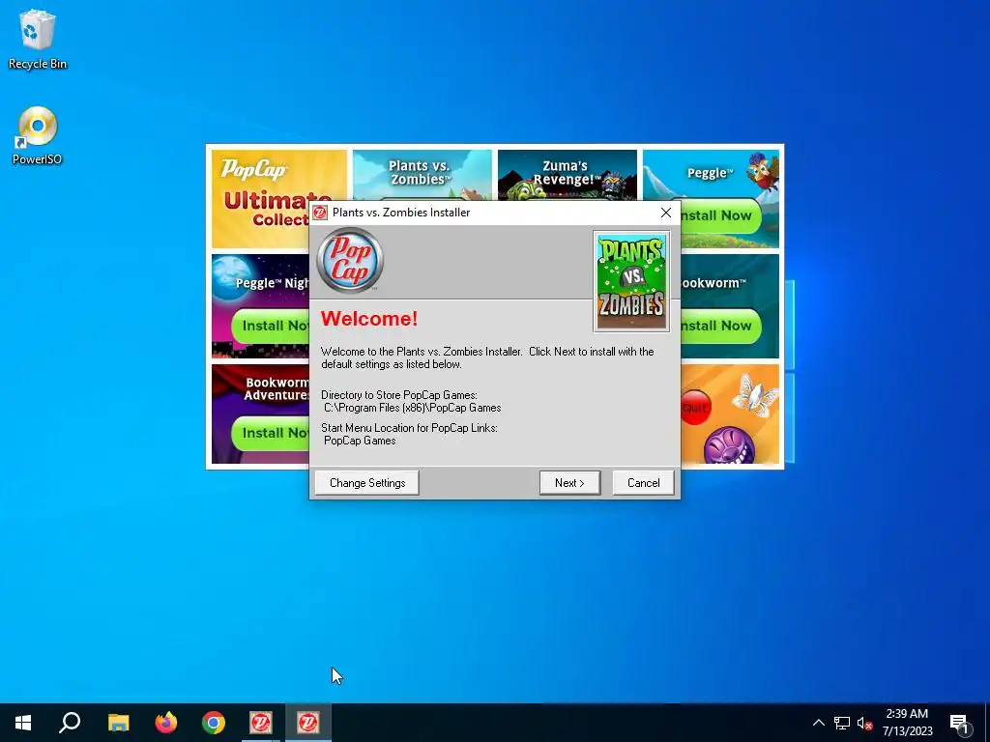Open taskbar Search
The image size is (990, 742).
point(70,723)
